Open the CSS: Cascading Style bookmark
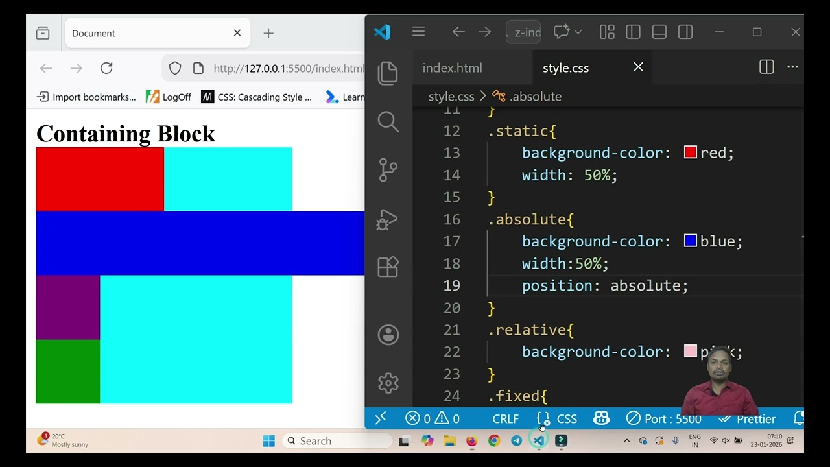The image size is (830, 467). (x=257, y=97)
